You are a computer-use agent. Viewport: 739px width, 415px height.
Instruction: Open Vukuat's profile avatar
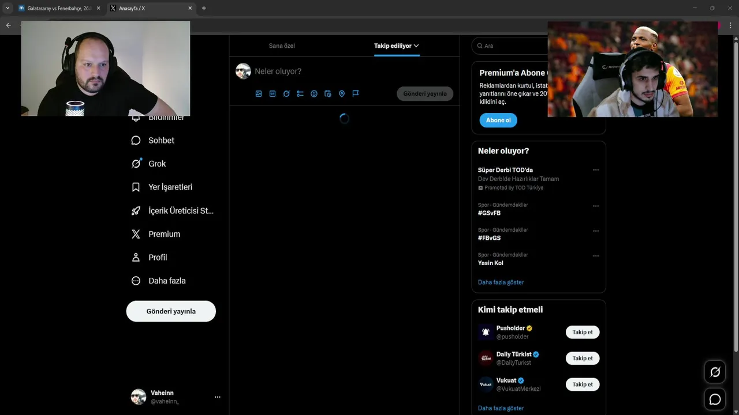486,384
